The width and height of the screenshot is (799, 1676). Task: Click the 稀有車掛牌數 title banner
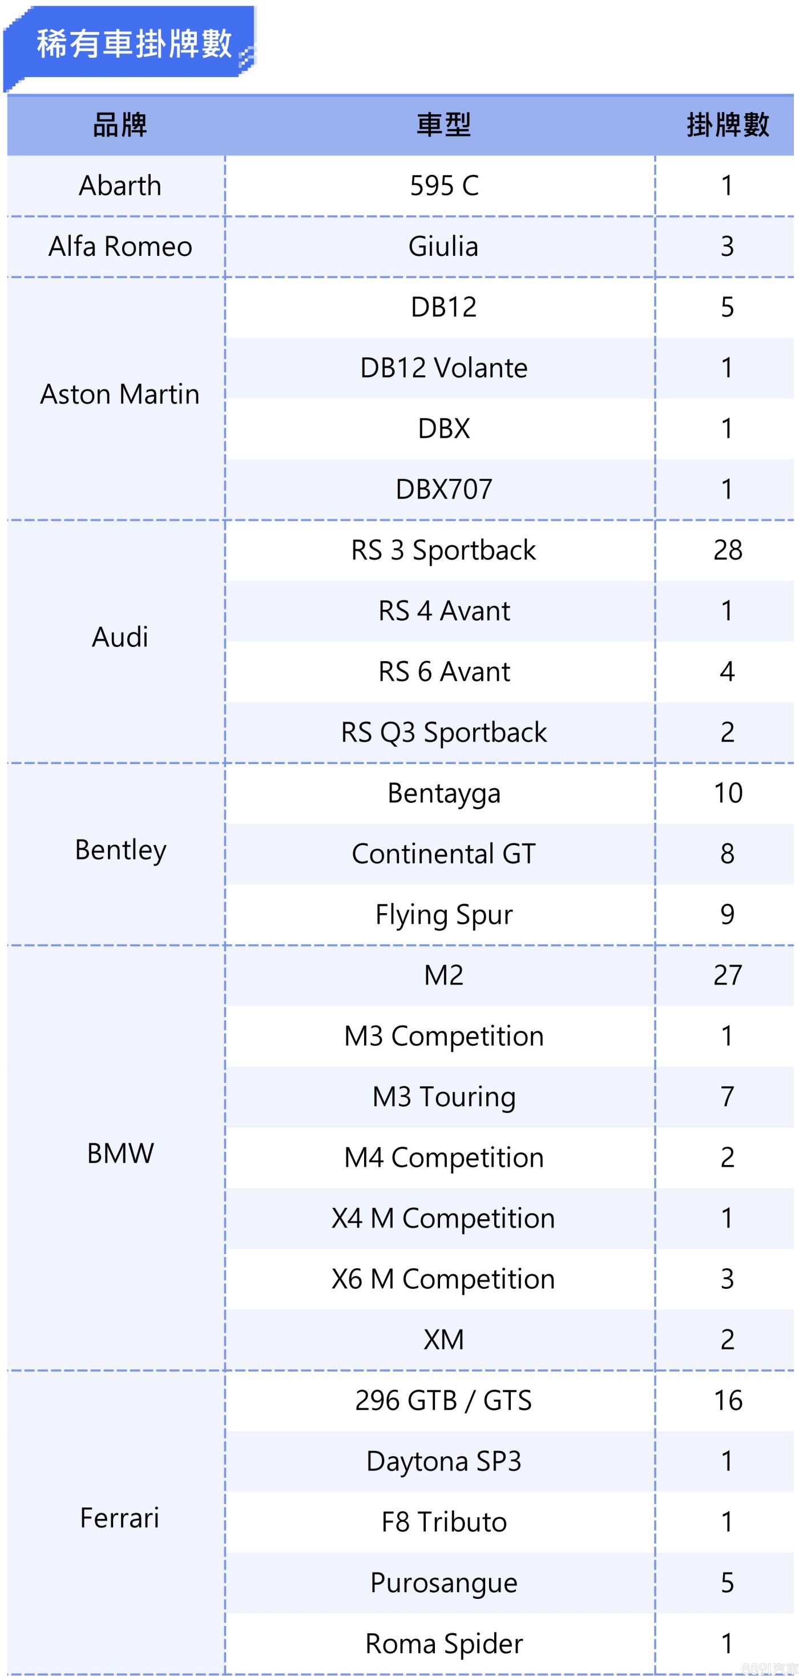134,44
